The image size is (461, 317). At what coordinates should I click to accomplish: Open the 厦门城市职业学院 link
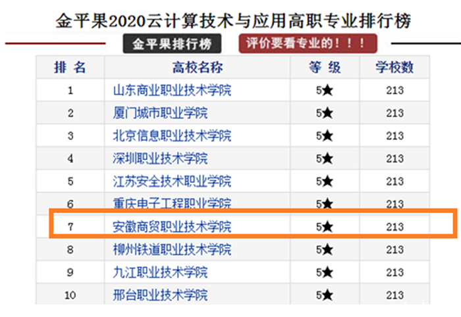coord(160,113)
